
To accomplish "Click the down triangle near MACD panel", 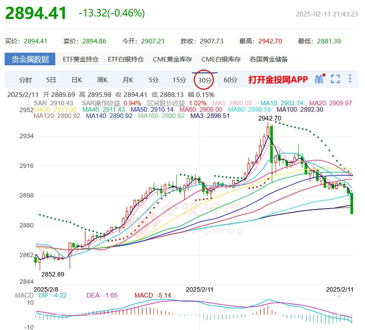I will coord(350,295).
